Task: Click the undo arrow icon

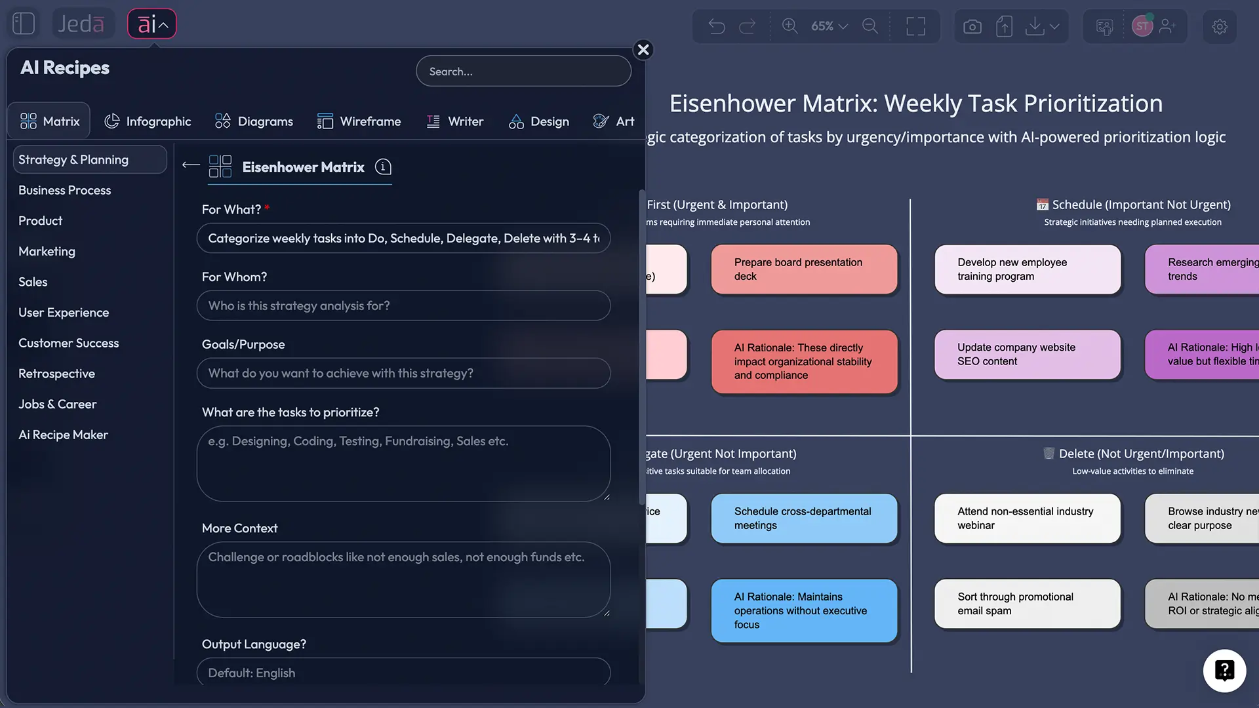Action: tap(717, 26)
